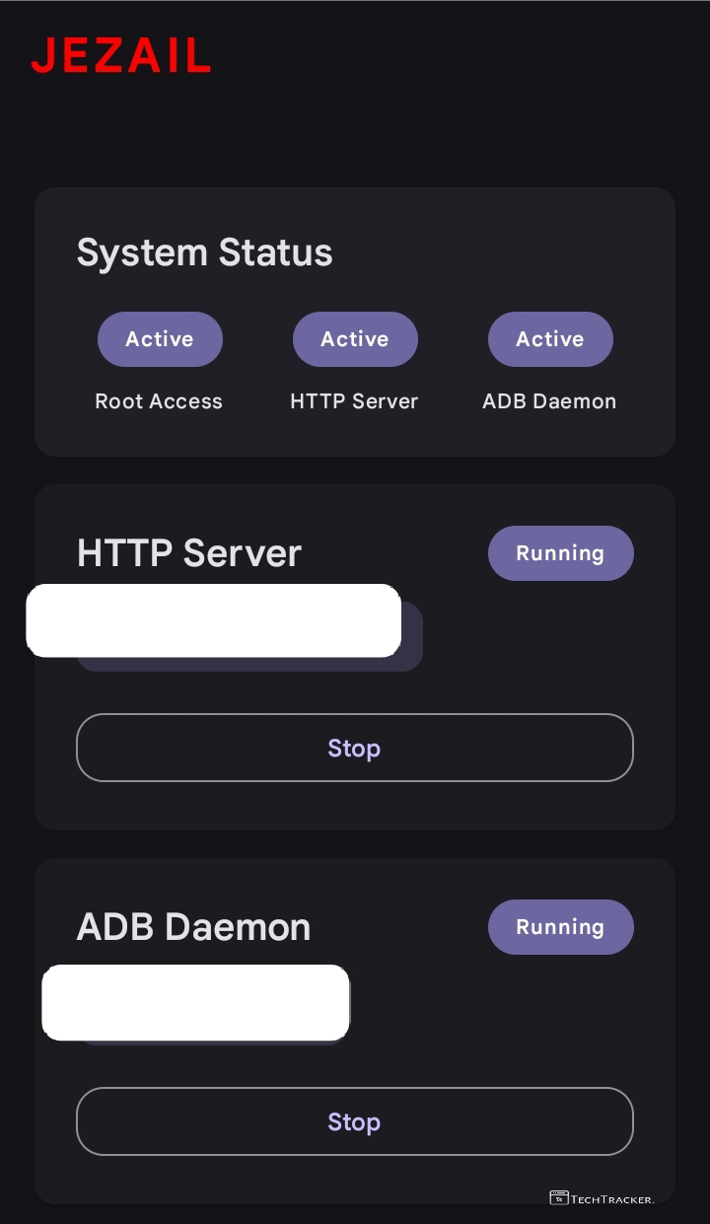Click the System Status heading
The image size is (710, 1224).
(x=204, y=252)
